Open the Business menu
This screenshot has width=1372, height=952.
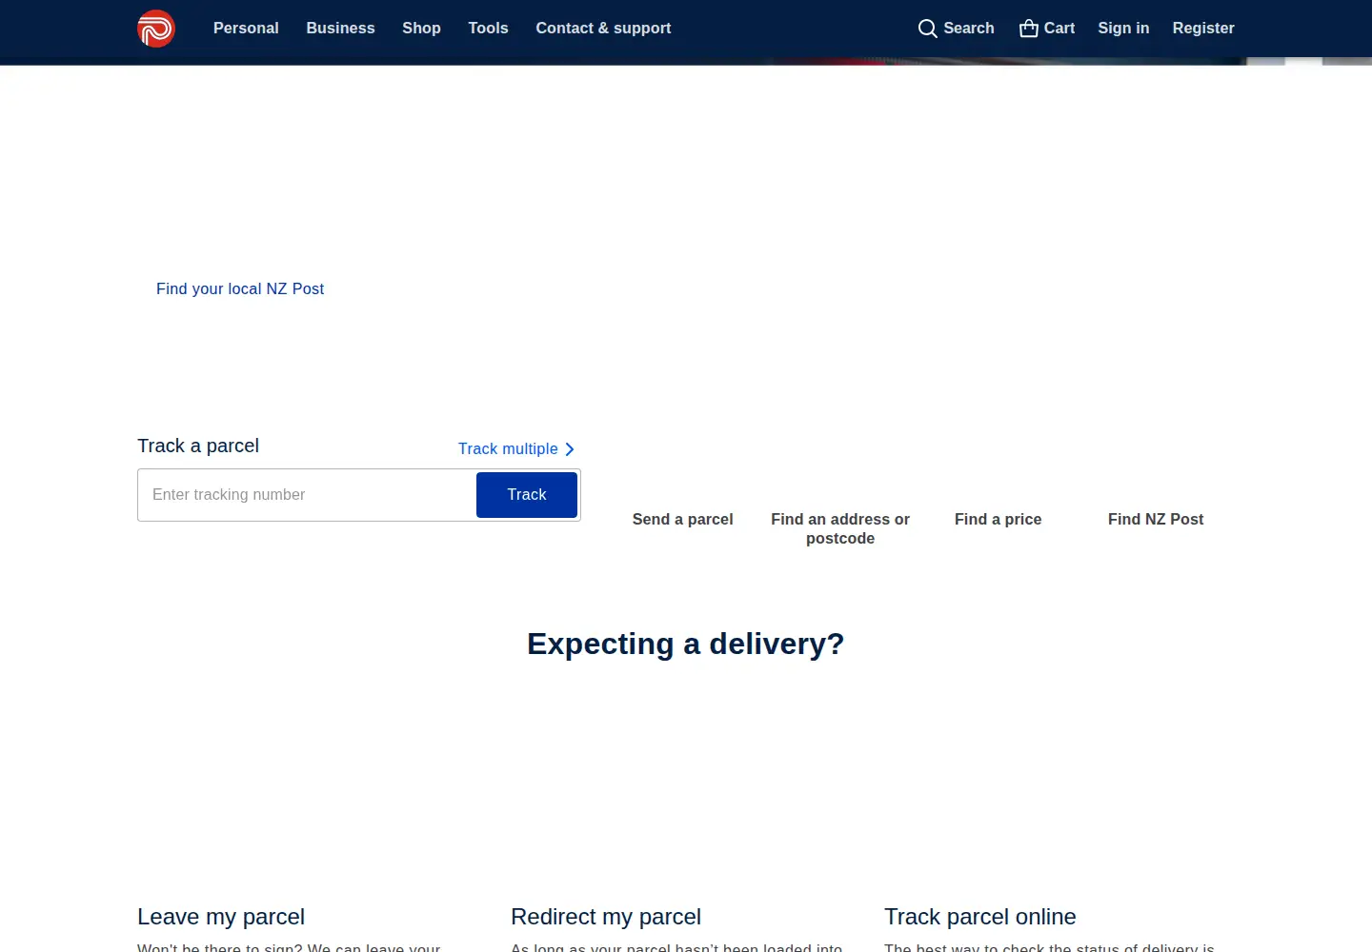click(340, 29)
